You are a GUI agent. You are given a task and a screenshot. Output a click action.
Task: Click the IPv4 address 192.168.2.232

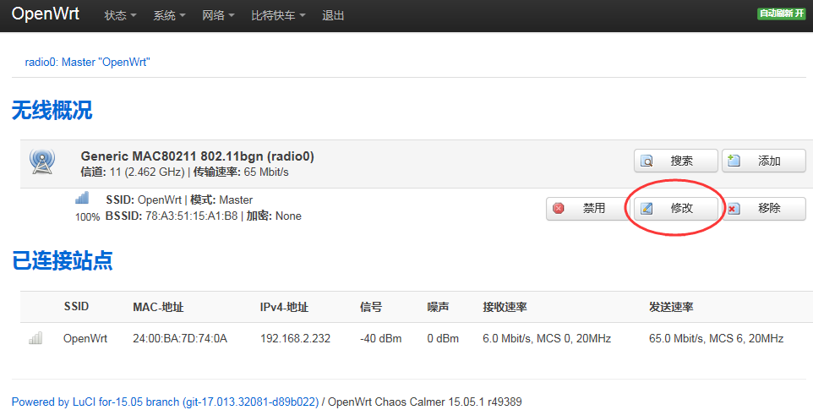pos(295,338)
